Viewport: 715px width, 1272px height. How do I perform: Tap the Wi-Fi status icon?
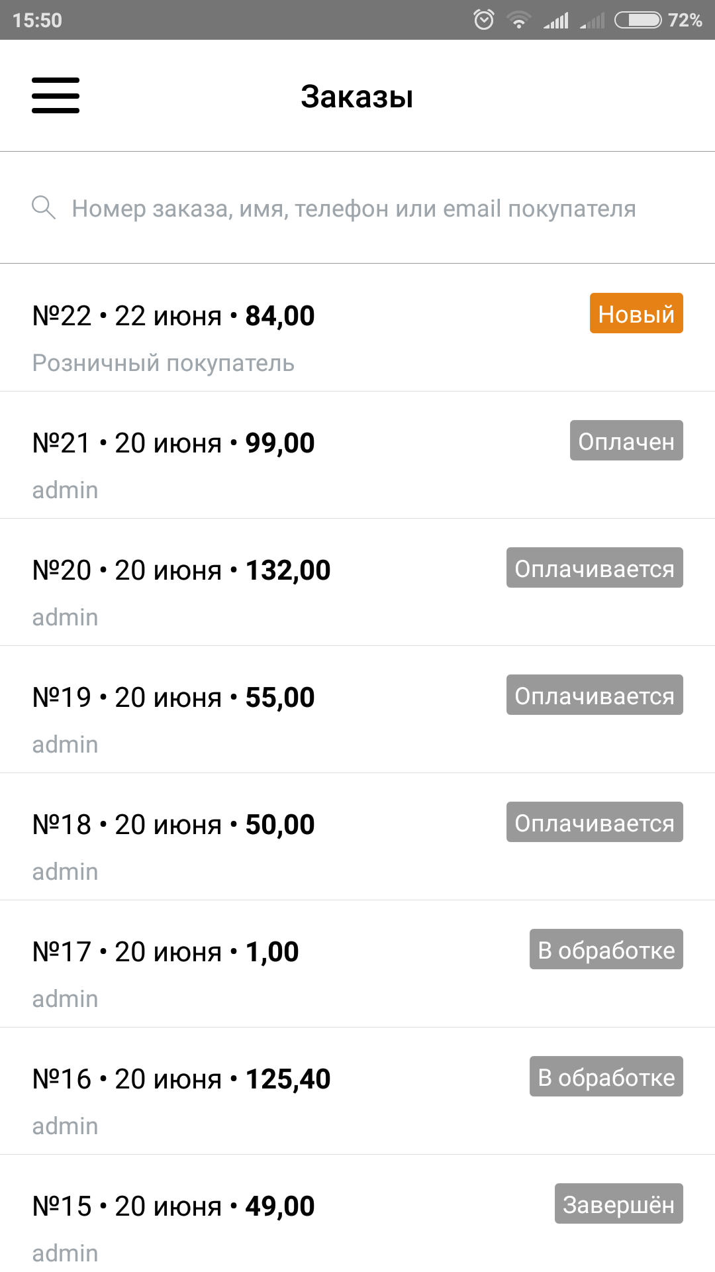(519, 21)
